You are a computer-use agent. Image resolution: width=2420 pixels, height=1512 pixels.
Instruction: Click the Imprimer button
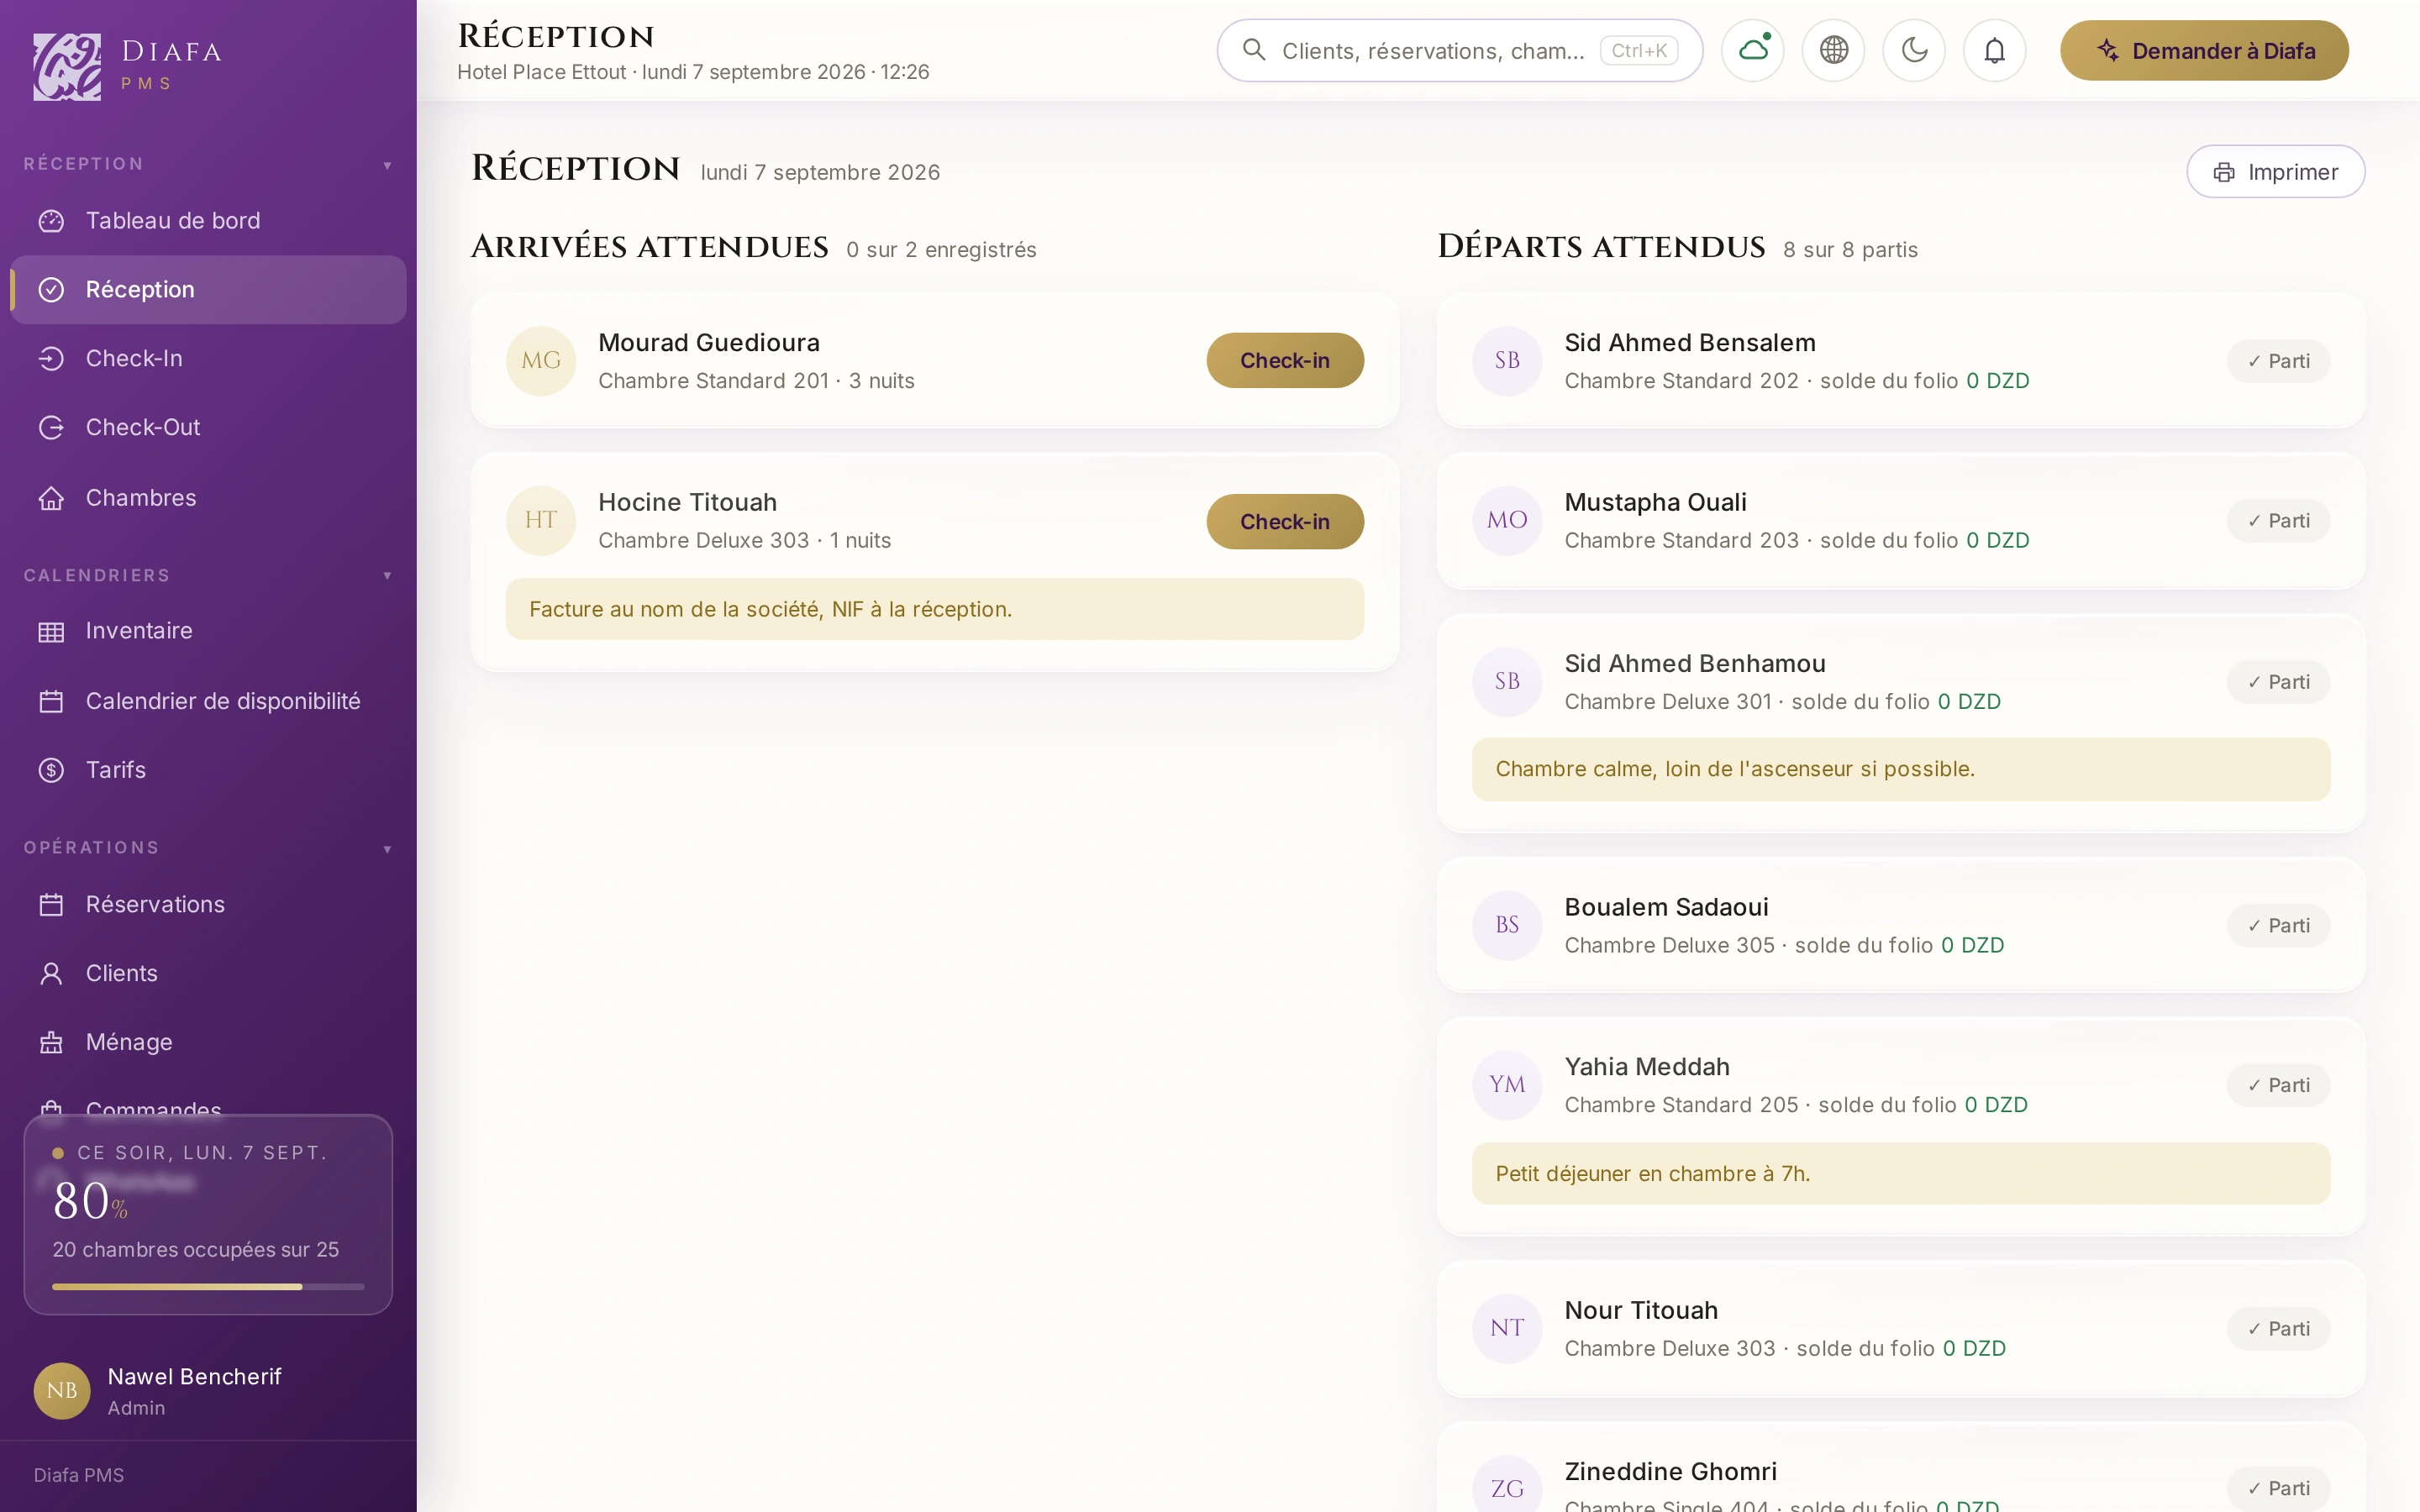(x=2275, y=172)
